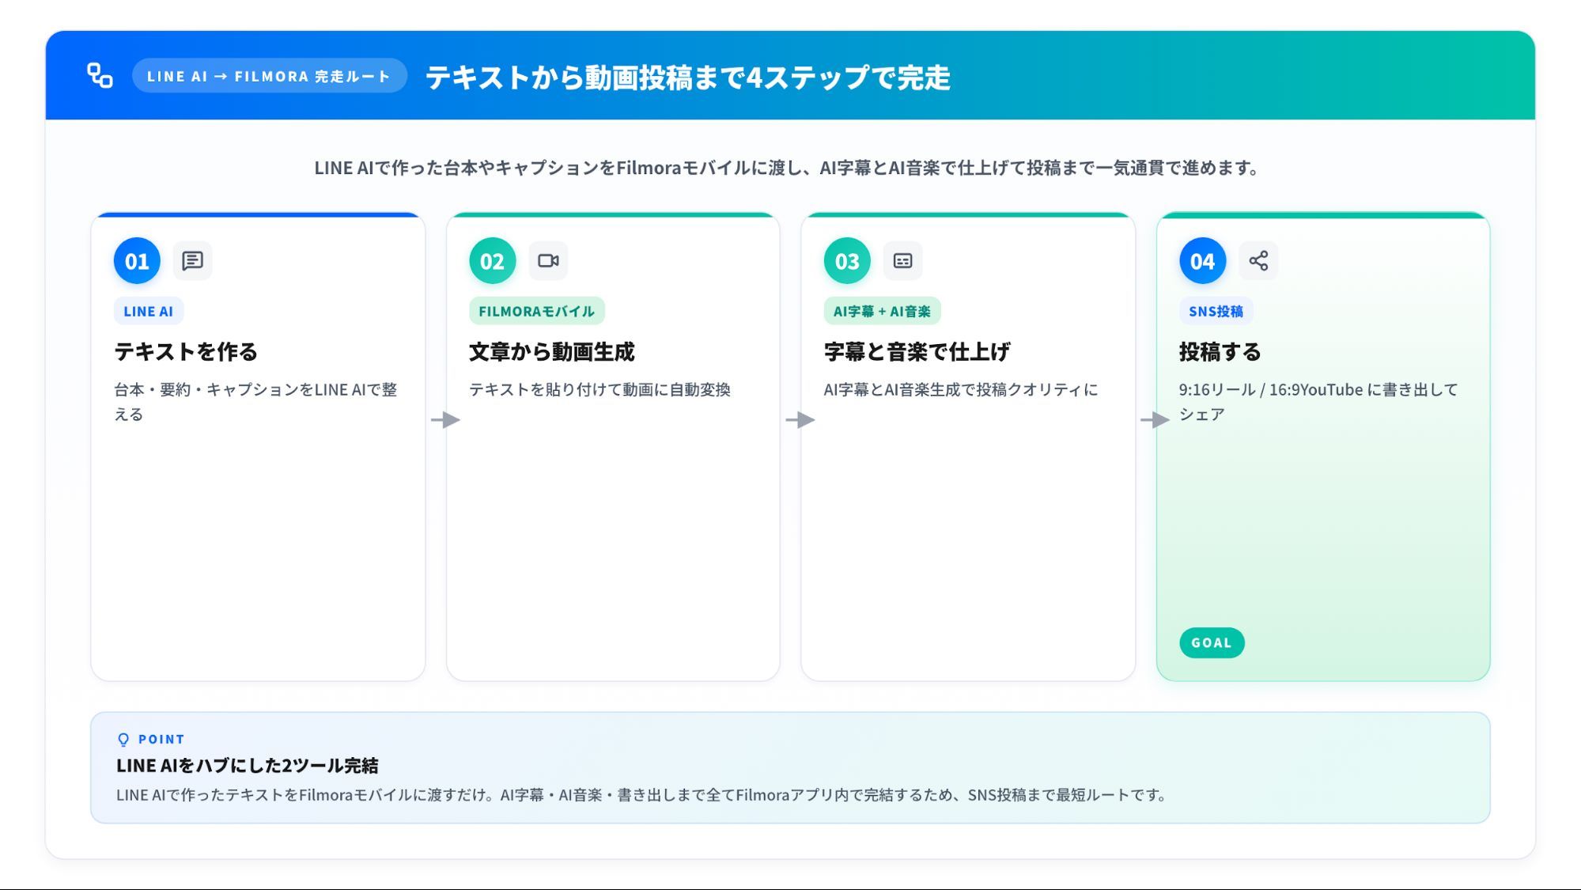Click the LINE AI → FILMORA 完走ルート pill

tap(269, 76)
